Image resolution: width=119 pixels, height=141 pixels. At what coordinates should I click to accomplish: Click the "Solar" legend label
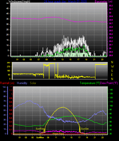tap(33, 83)
